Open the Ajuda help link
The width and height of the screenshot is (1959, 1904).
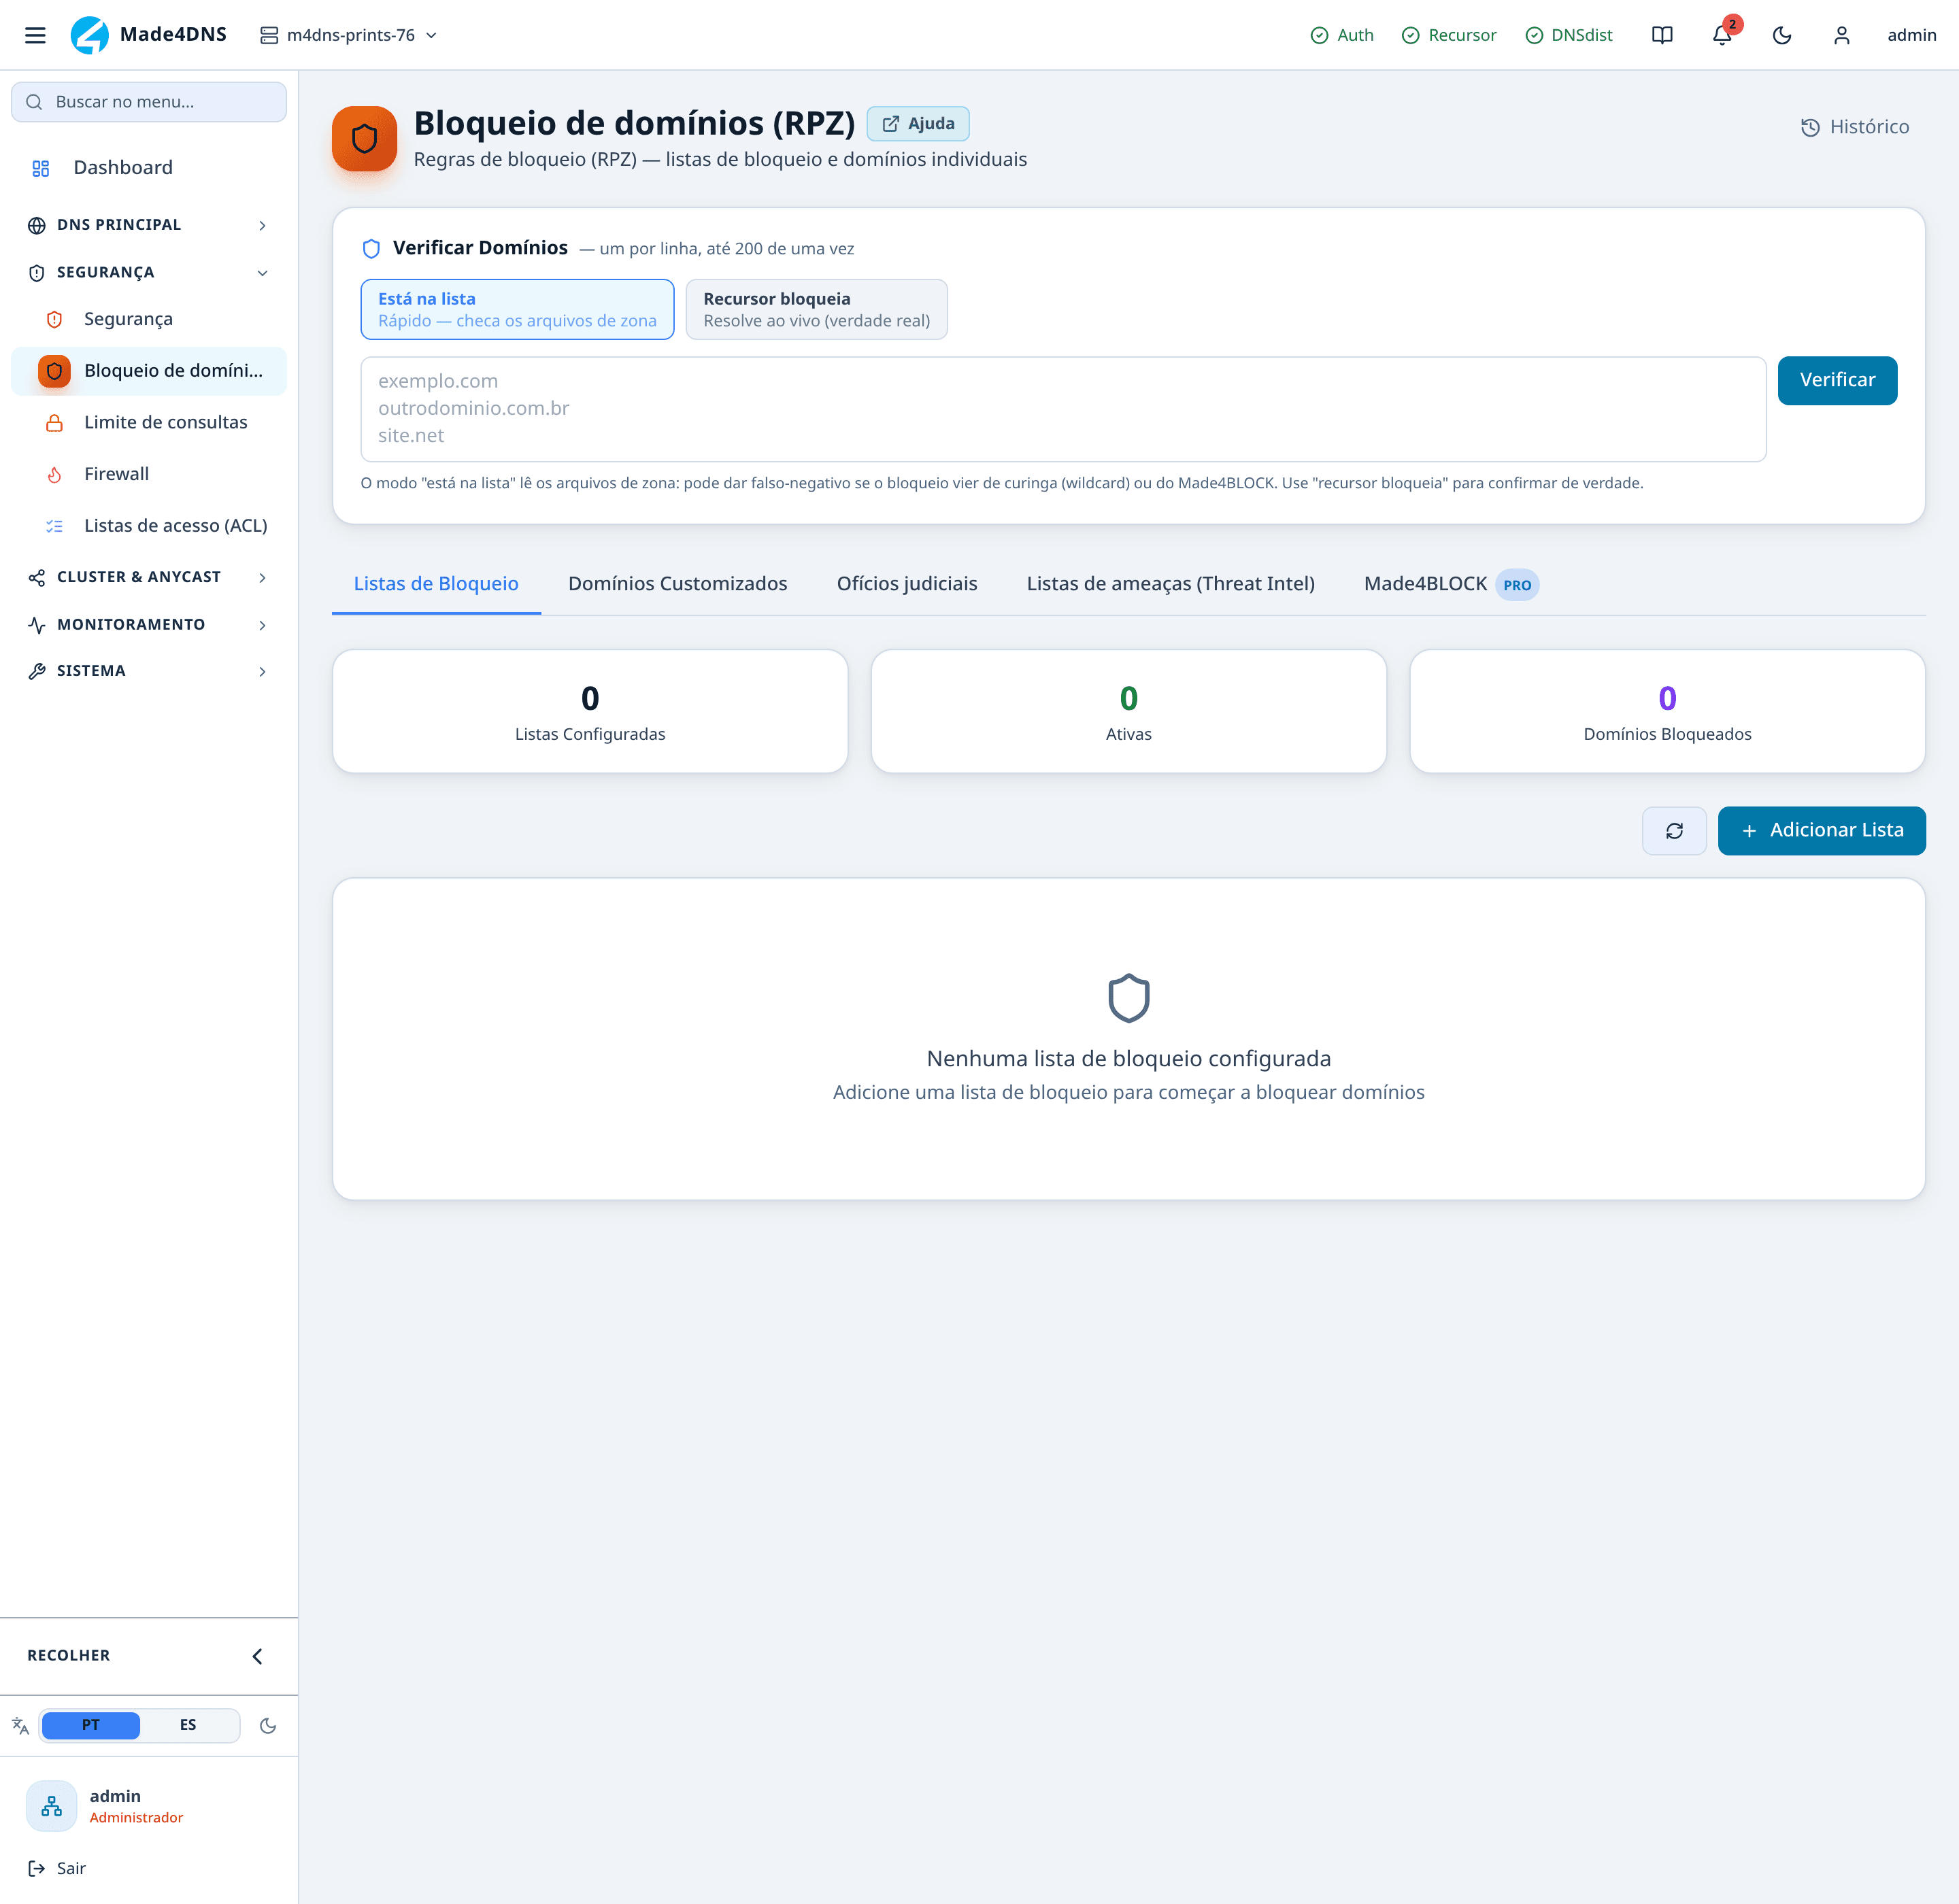(918, 124)
